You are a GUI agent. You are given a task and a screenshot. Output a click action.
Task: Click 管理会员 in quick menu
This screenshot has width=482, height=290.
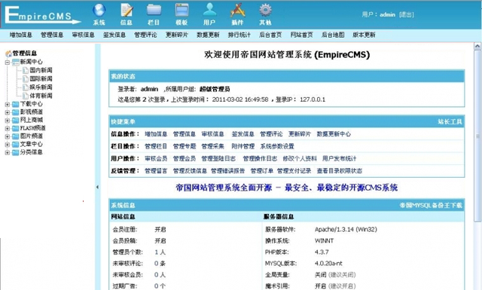[185, 159]
